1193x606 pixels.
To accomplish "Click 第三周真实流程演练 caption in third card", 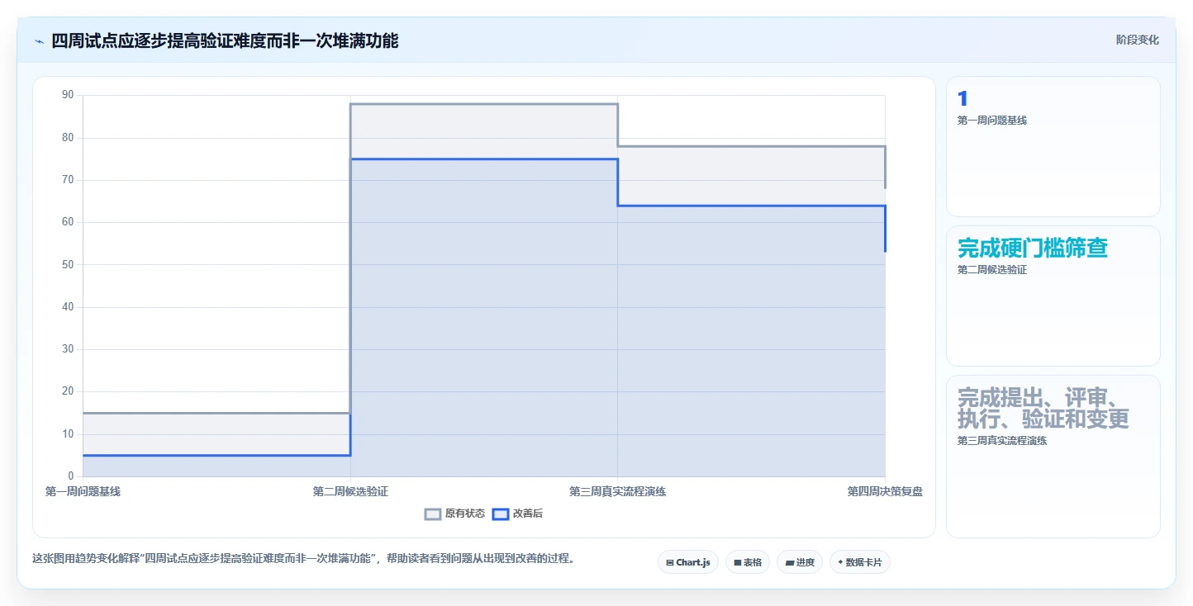I will [x=1002, y=441].
